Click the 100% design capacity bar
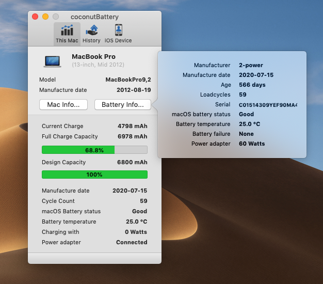The width and height of the screenshot is (323, 284). [x=94, y=175]
